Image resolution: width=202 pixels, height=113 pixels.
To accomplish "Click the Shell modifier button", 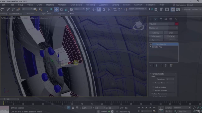I will click(171, 33).
